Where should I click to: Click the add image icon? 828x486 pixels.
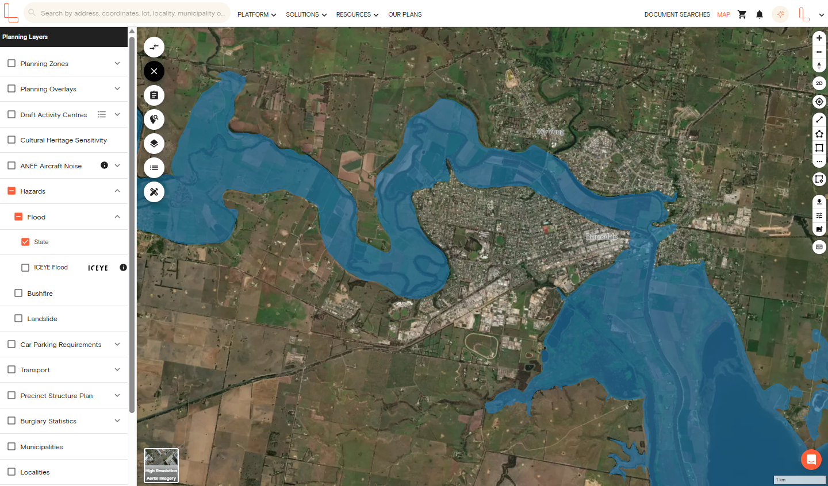(819, 229)
